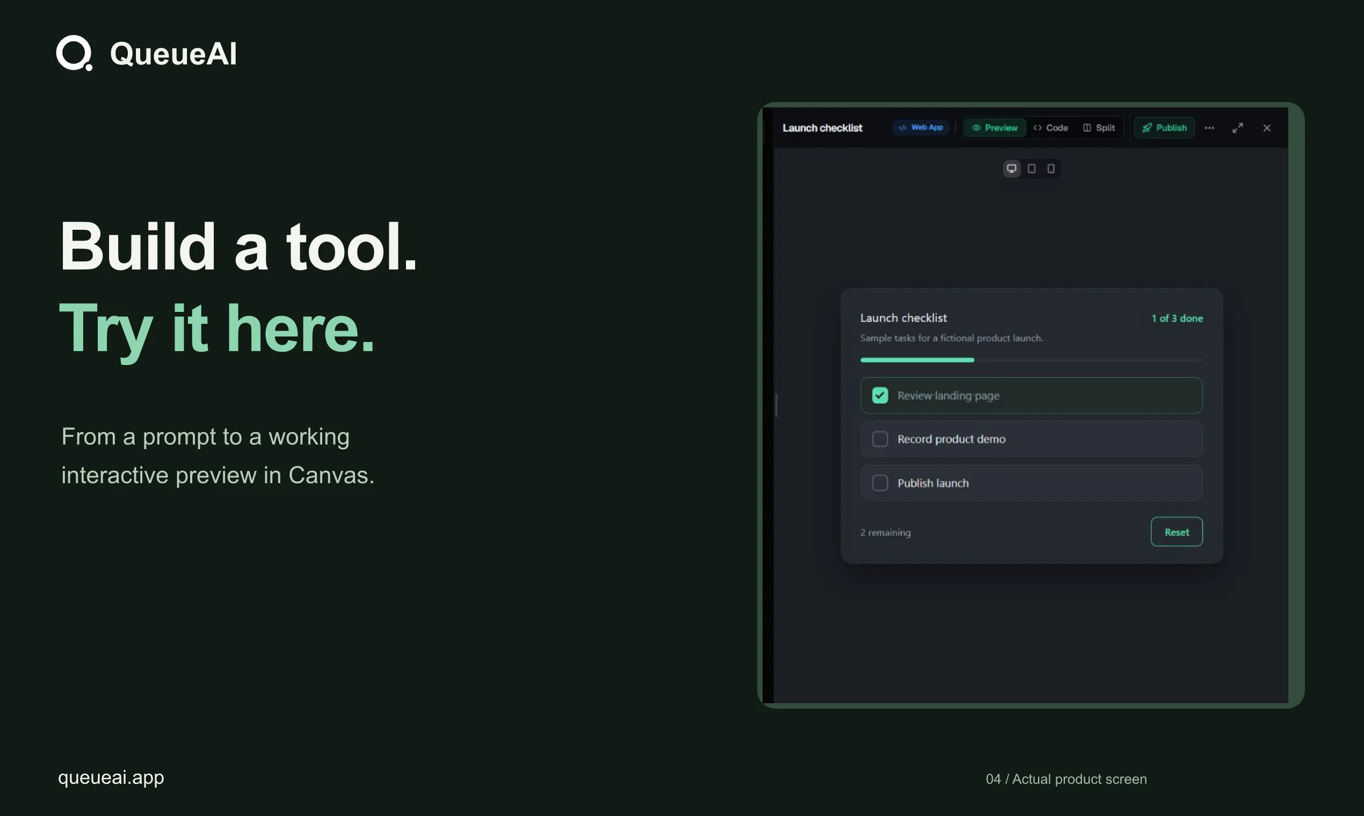Click the canvas panel resize handle
This screenshot has height=816, width=1364.
(776, 405)
